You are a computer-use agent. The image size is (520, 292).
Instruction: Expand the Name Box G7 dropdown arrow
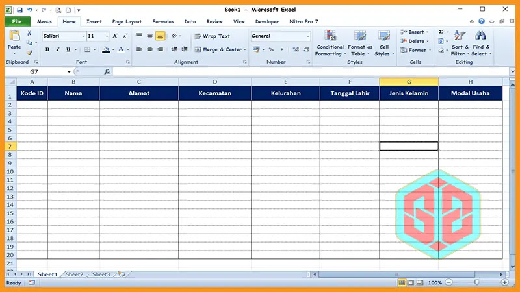click(x=69, y=71)
